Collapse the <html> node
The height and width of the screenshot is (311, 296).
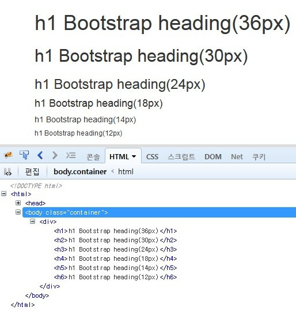[x=4, y=194]
